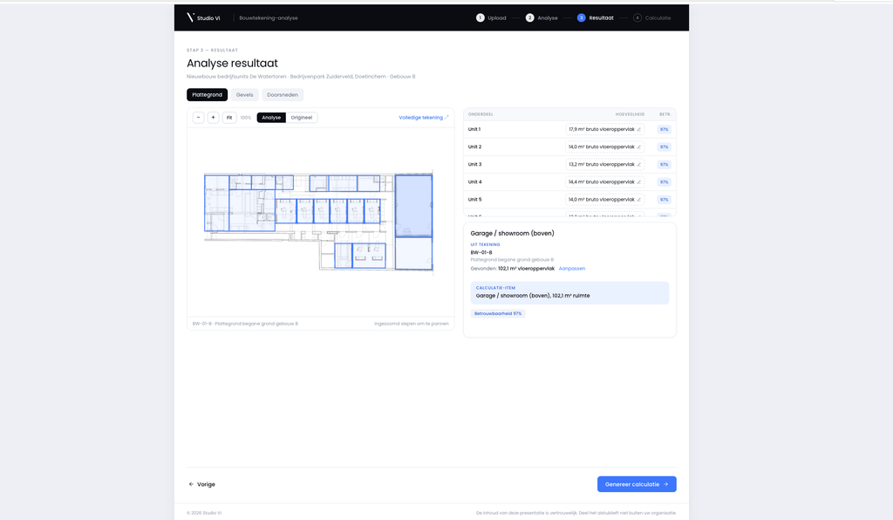Click the Studio Vi logo
Viewport: 893px width, 520px height.
[x=203, y=17]
